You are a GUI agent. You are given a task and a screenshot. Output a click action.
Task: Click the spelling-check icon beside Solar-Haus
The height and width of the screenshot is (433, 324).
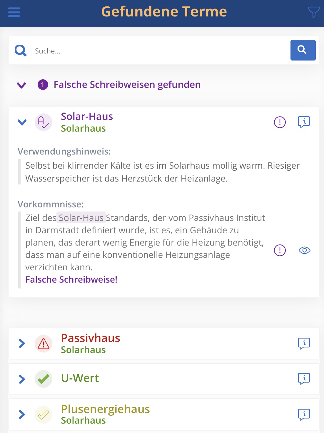pos(44,122)
